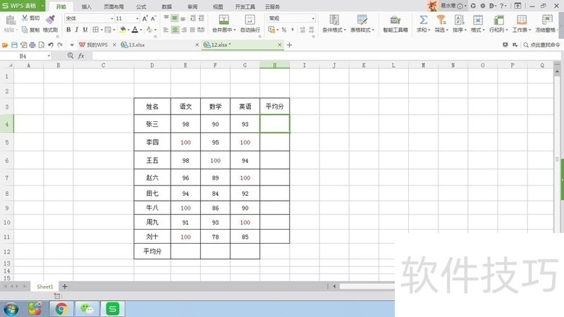Click the Paste (粘贴) clipboard icon
The width and height of the screenshot is (564, 317).
[11, 20]
